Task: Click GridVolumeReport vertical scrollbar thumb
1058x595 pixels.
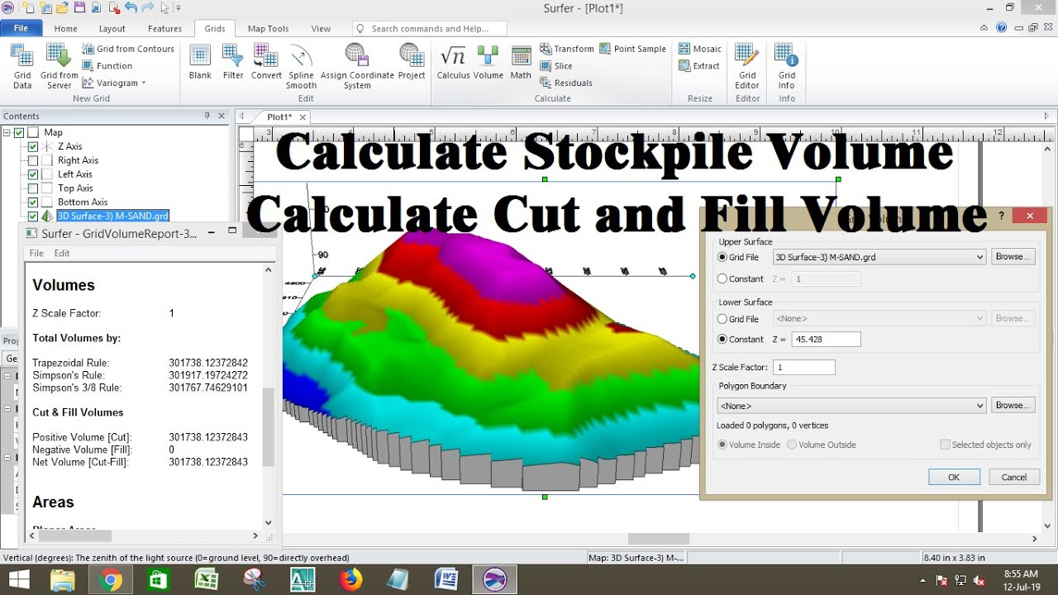Action: 268,428
